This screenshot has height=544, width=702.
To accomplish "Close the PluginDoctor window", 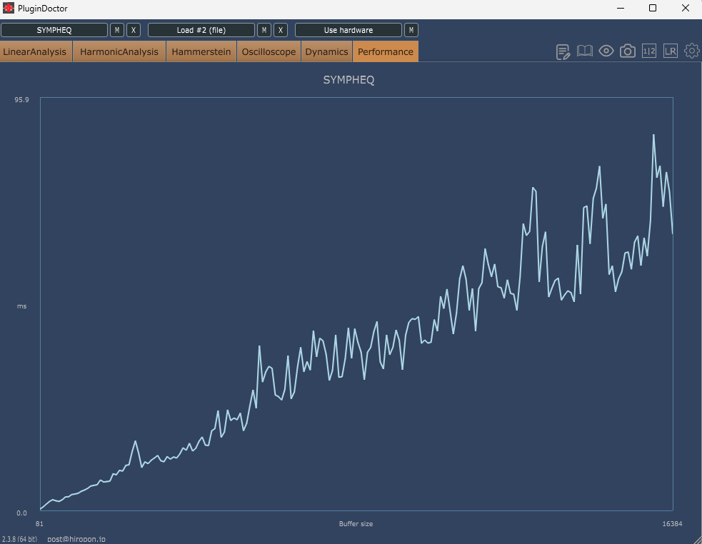I will pyautogui.click(x=686, y=8).
